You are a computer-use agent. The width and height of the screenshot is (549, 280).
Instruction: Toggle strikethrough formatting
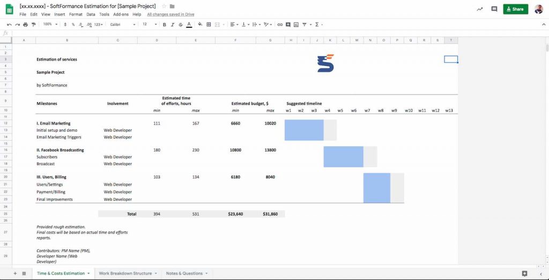click(181, 25)
